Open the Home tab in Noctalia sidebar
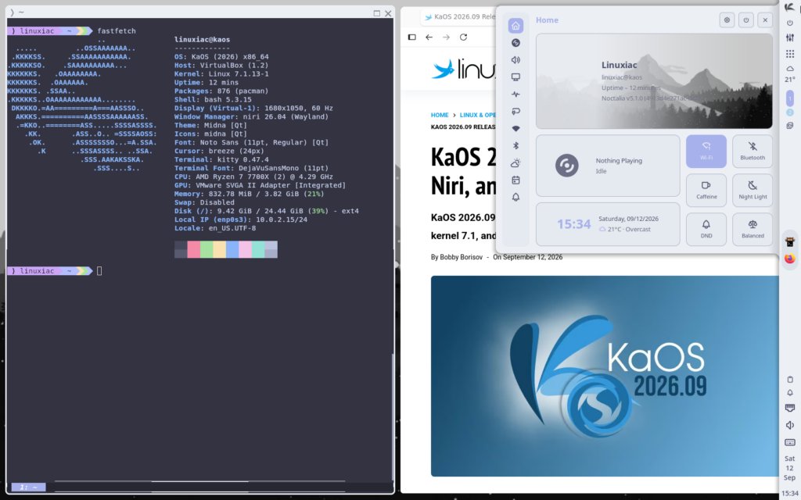The image size is (801, 500). pyautogui.click(x=515, y=26)
